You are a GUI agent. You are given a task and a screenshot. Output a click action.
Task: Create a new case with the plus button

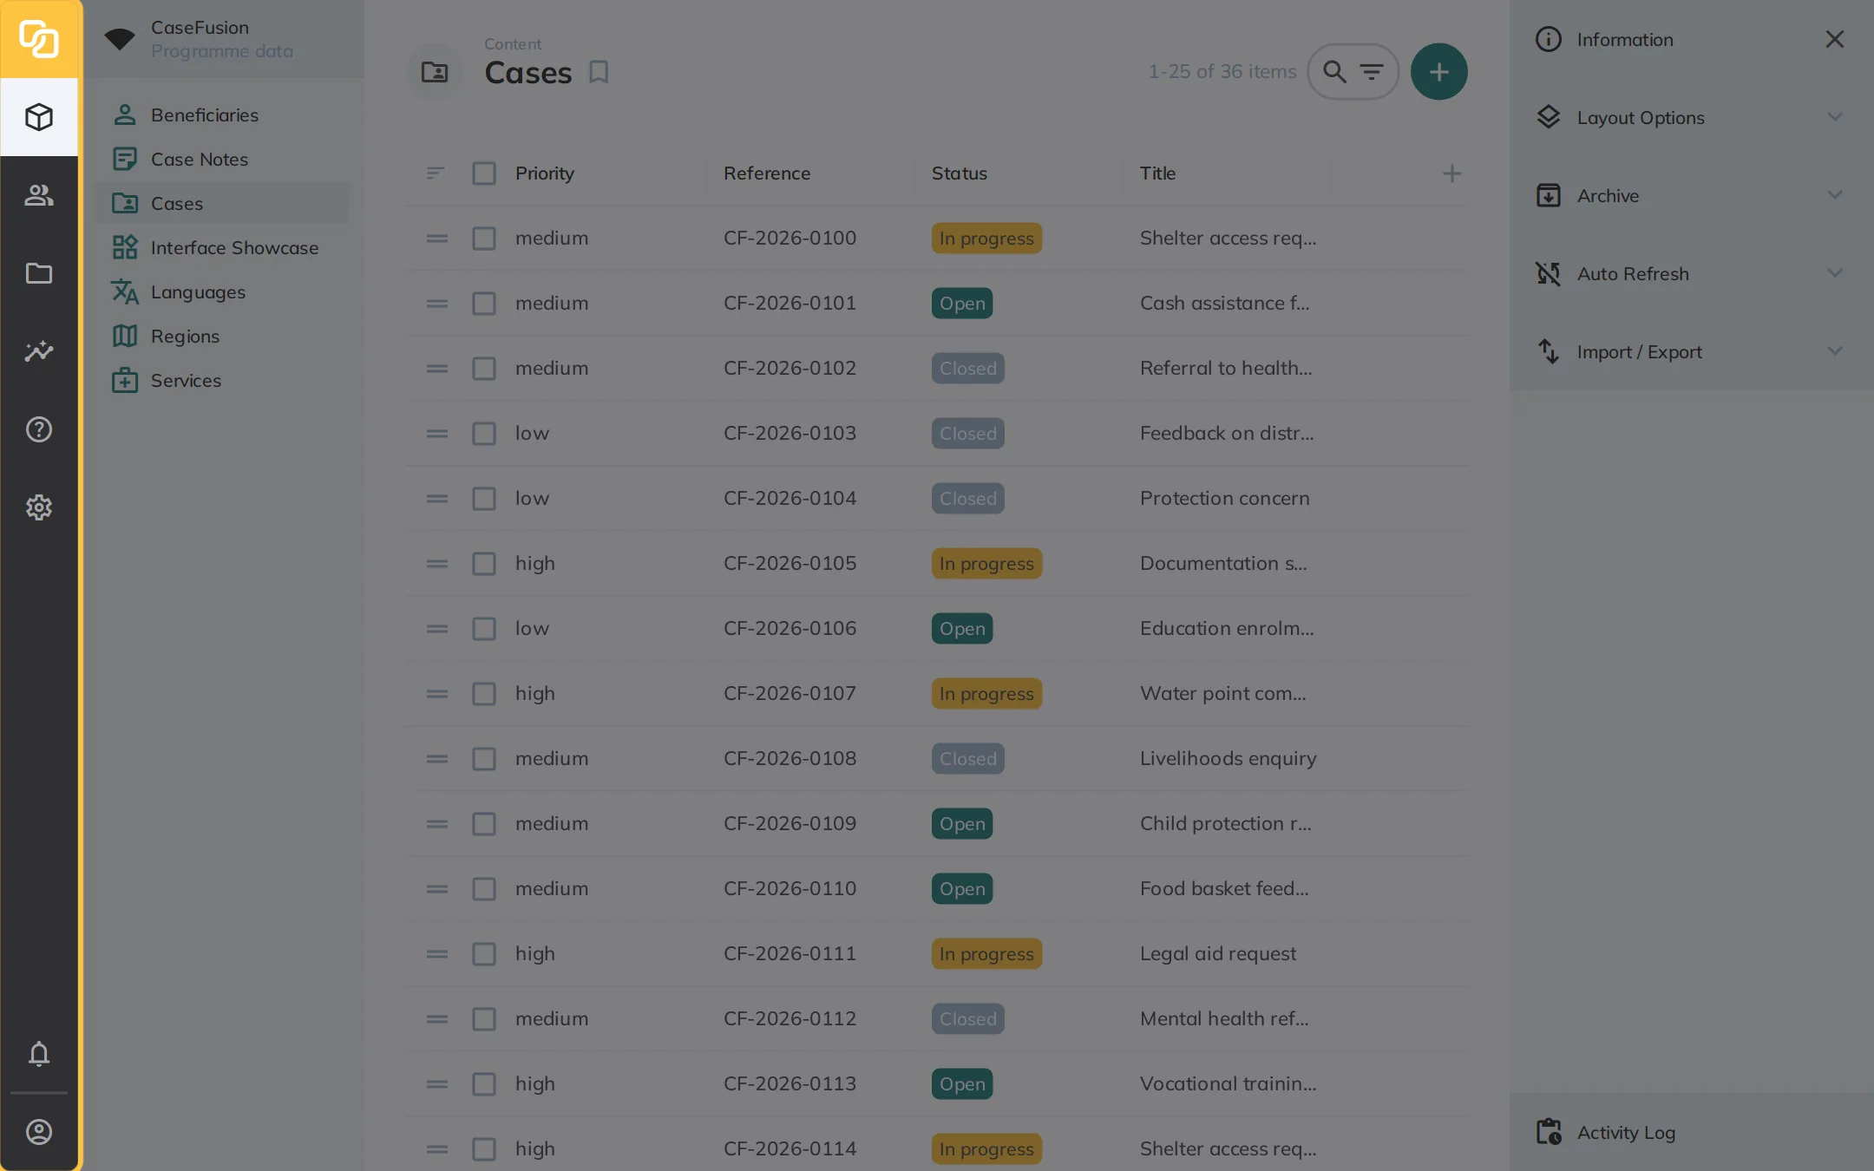(1439, 72)
